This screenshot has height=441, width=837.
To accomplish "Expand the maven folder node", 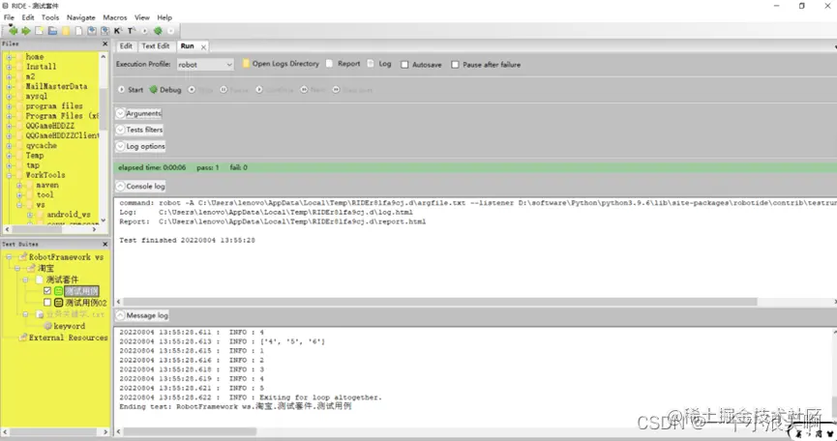I will 19,185.
